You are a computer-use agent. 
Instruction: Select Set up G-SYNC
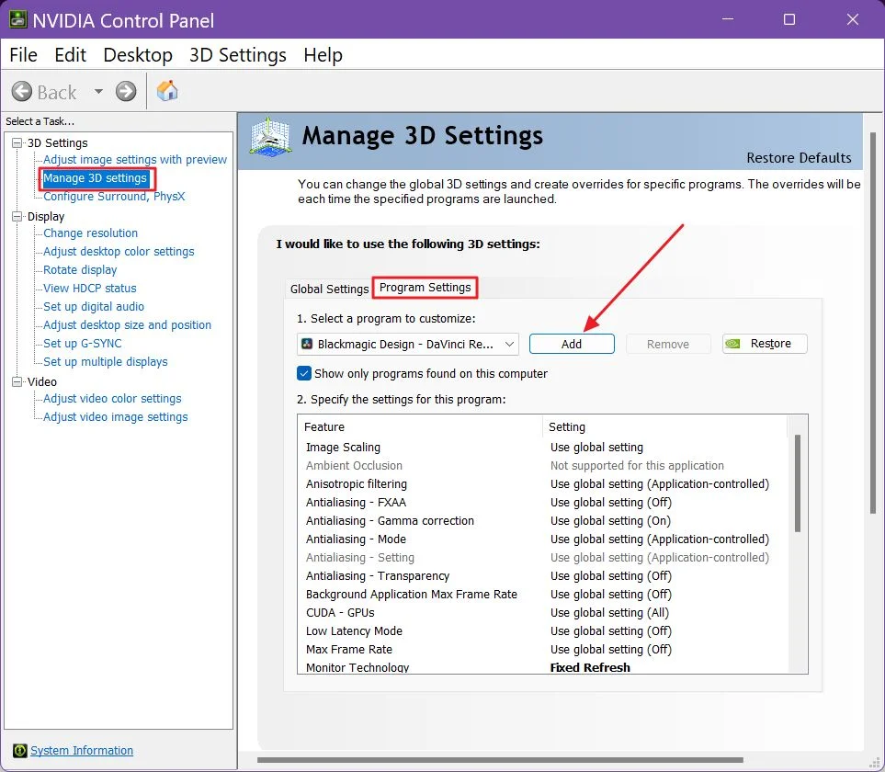[x=83, y=343]
